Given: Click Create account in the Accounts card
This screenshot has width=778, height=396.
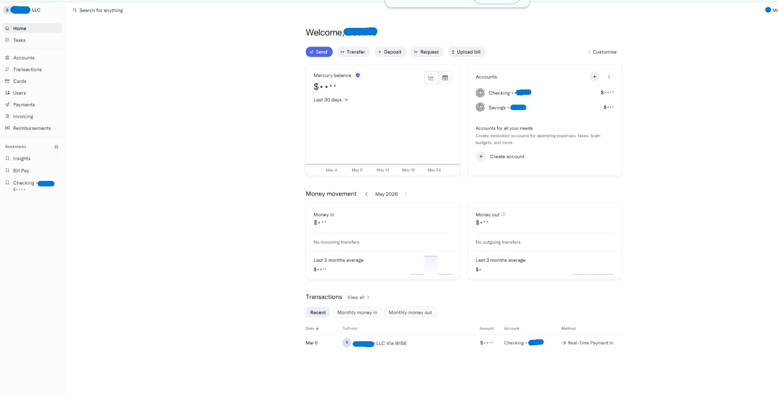Looking at the screenshot, I should [x=500, y=156].
